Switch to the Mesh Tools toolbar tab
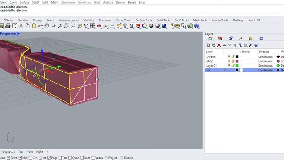284x160 pixels. pyautogui.click(x=200, y=20)
